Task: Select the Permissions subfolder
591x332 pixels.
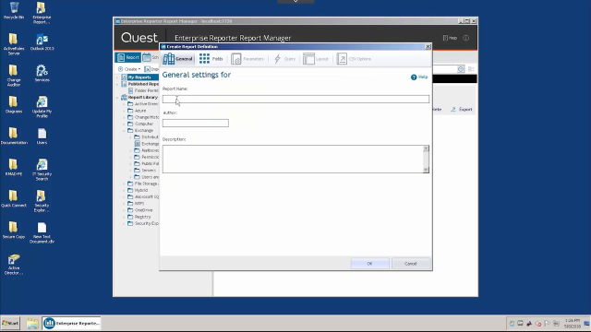Action: (x=147, y=157)
